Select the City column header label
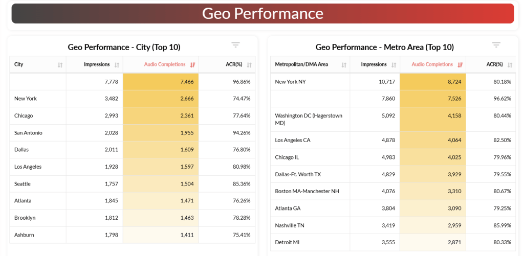 click(x=19, y=64)
